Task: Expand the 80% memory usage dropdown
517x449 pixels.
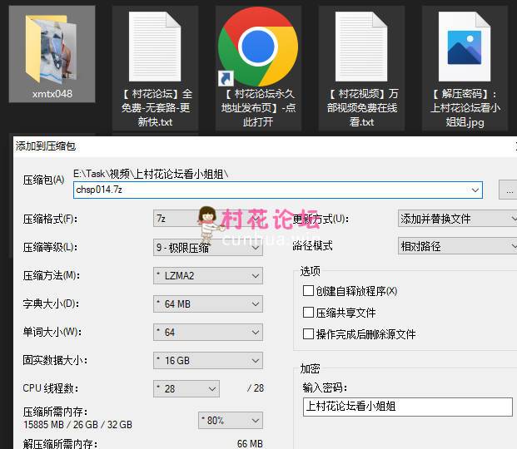Action: (230, 420)
